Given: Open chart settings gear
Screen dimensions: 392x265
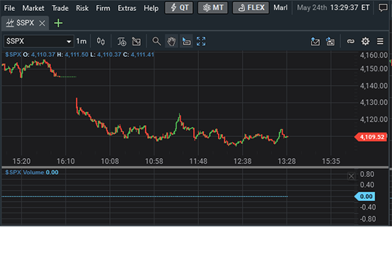Looking at the screenshot, I should [365, 41].
